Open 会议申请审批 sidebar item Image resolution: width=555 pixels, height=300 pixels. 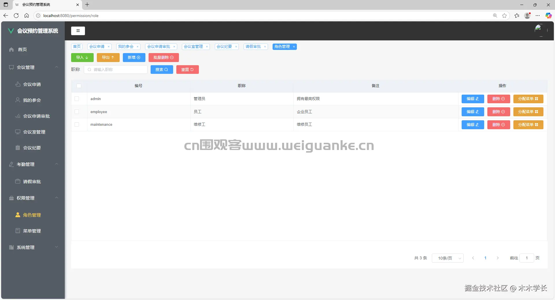[33, 116]
